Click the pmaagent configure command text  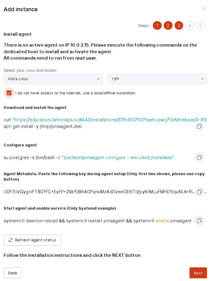118,158
